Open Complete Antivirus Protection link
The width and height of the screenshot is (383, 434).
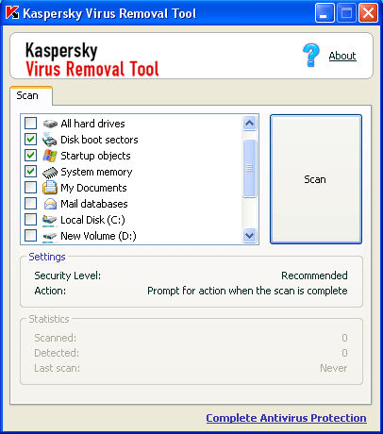click(286, 418)
